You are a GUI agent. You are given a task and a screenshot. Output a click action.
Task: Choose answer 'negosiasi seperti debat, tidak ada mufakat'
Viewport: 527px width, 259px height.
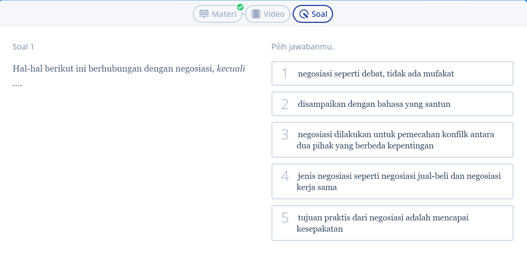pos(392,73)
